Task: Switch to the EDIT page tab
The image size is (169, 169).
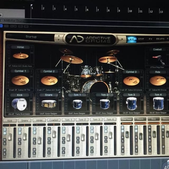Action: [141, 39]
